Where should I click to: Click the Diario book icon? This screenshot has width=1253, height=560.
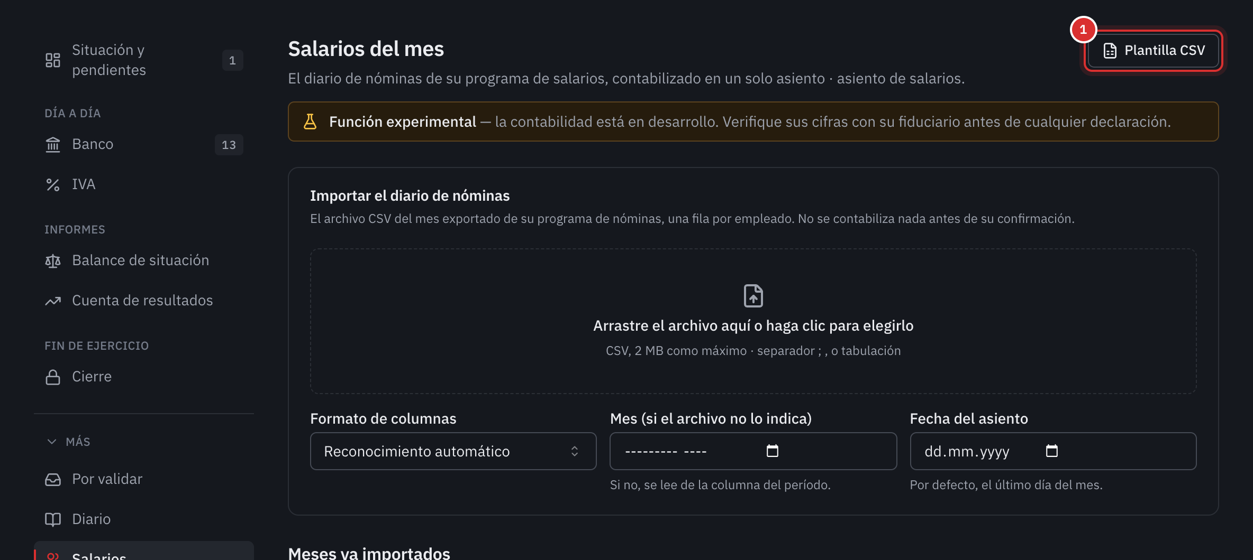point(53,519)
